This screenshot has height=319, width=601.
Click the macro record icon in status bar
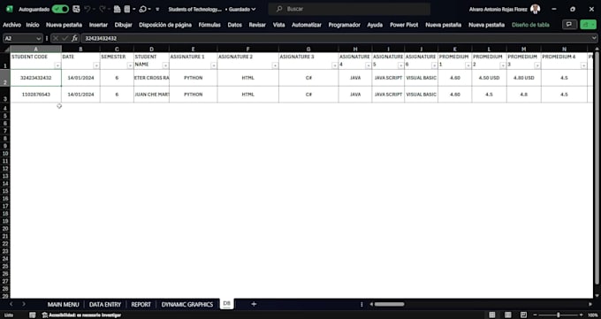coord(33,315)
